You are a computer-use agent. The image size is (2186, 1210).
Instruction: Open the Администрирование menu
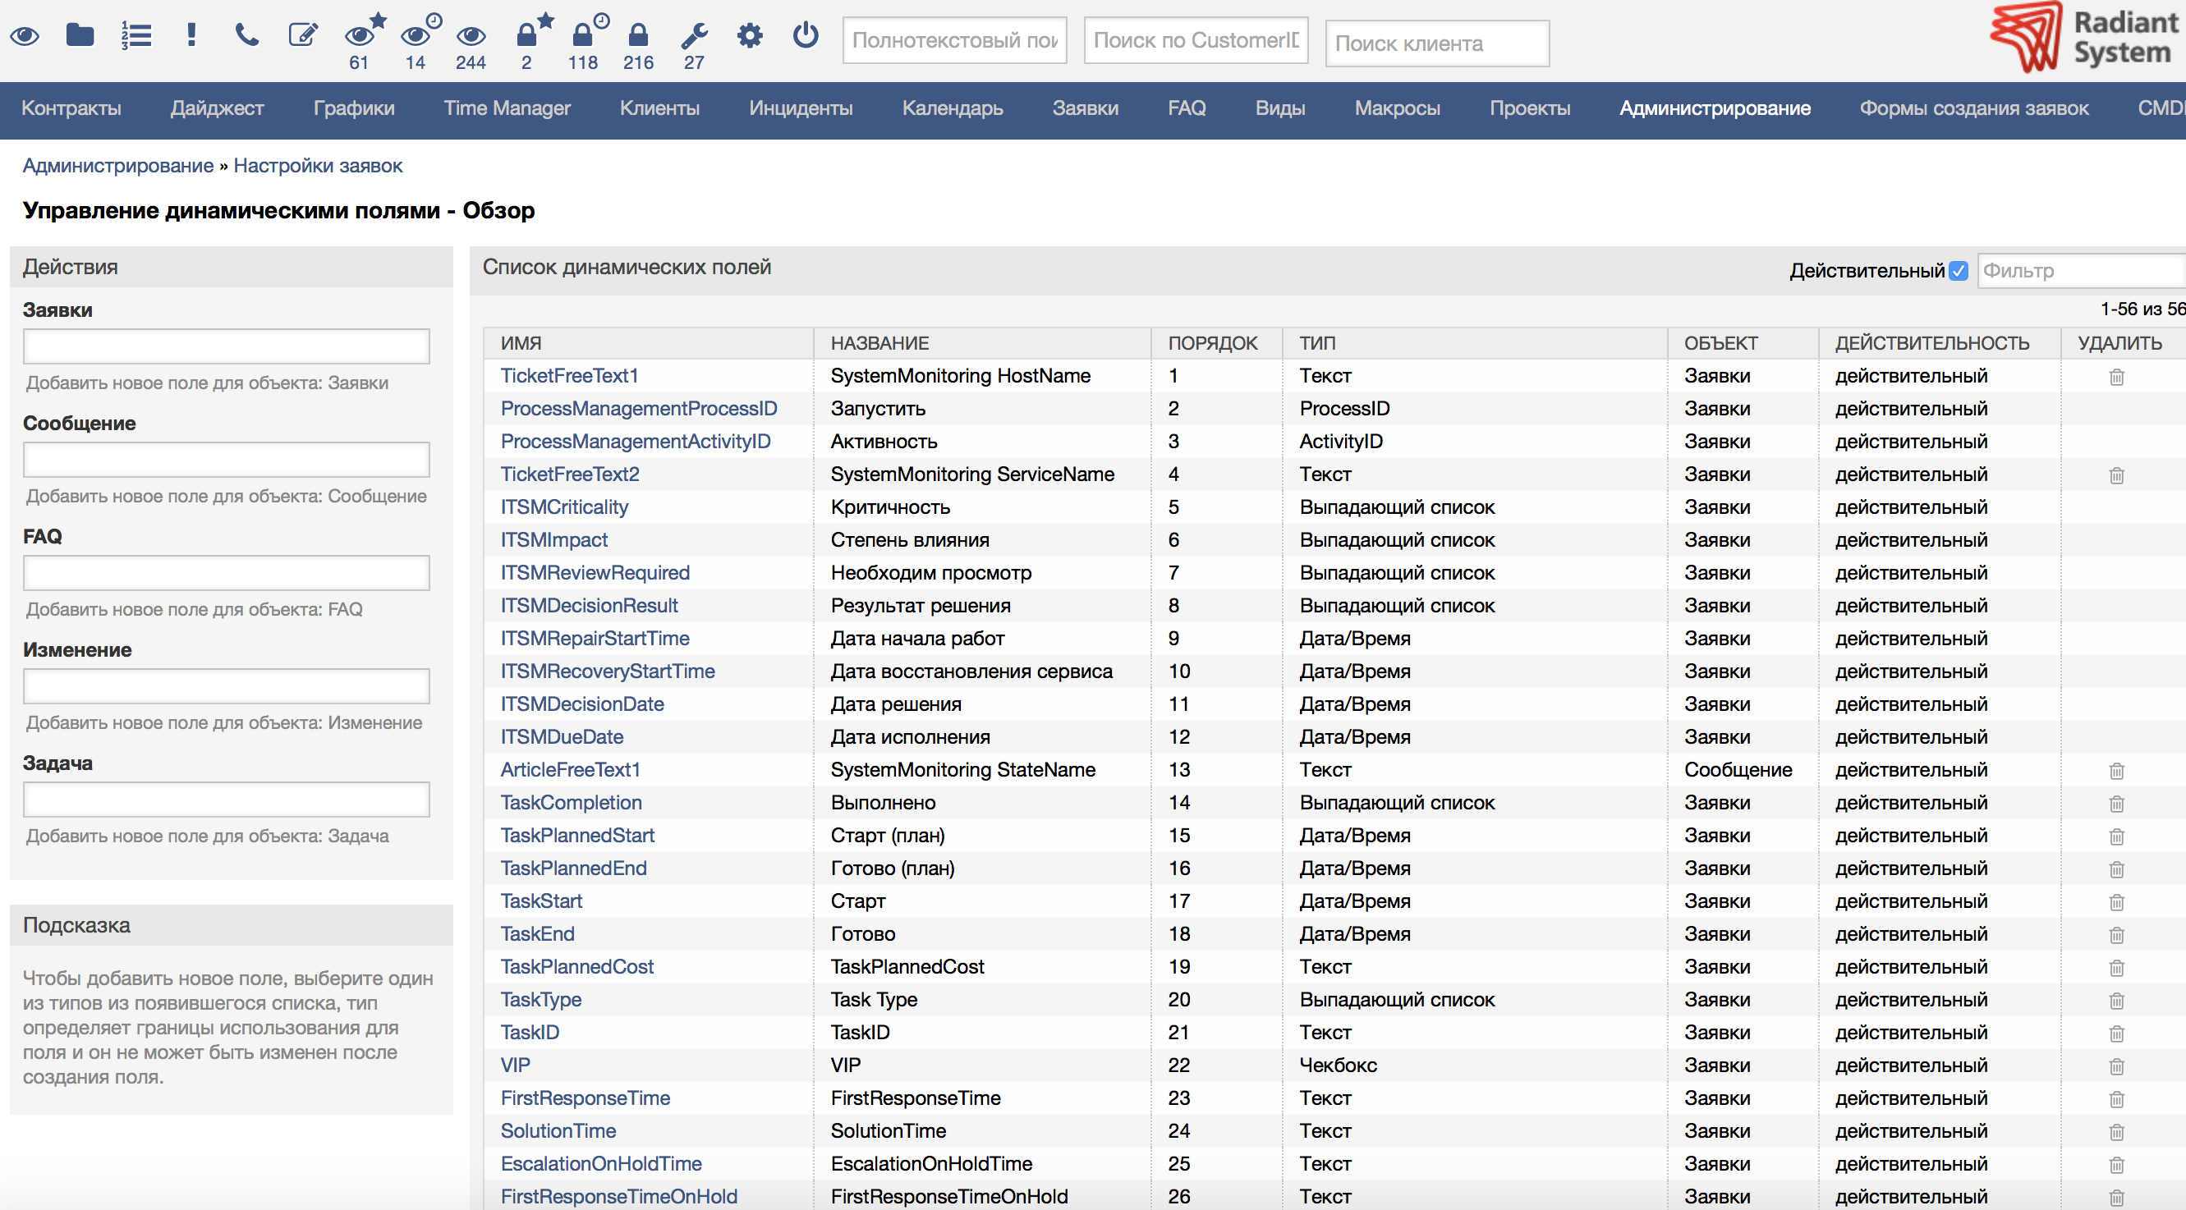tap(1715, 108)
